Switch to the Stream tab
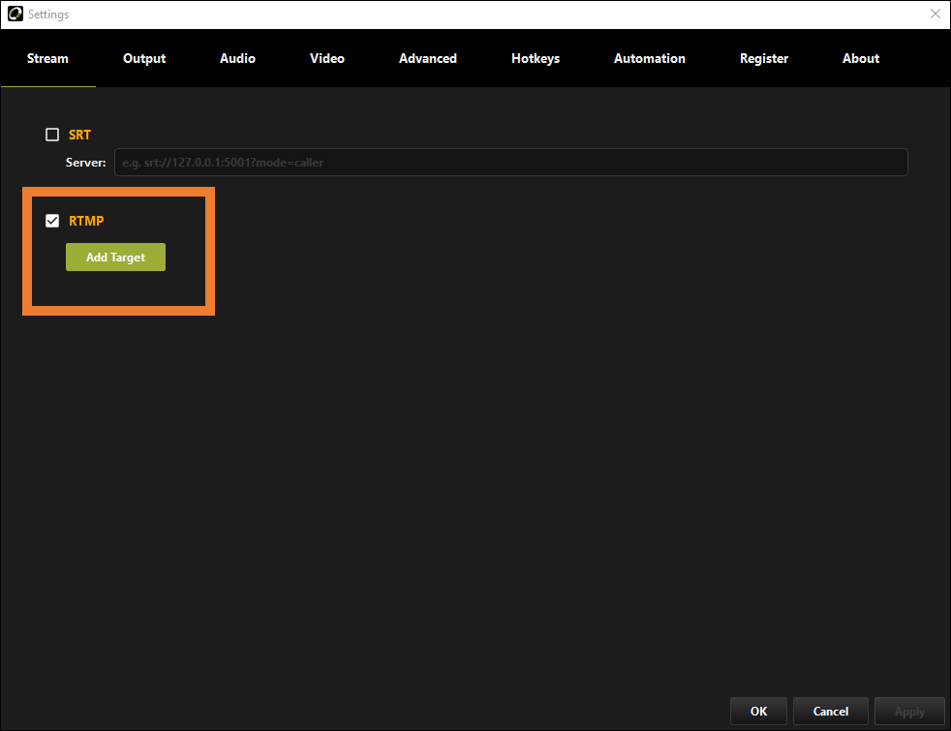 (47, 58)
